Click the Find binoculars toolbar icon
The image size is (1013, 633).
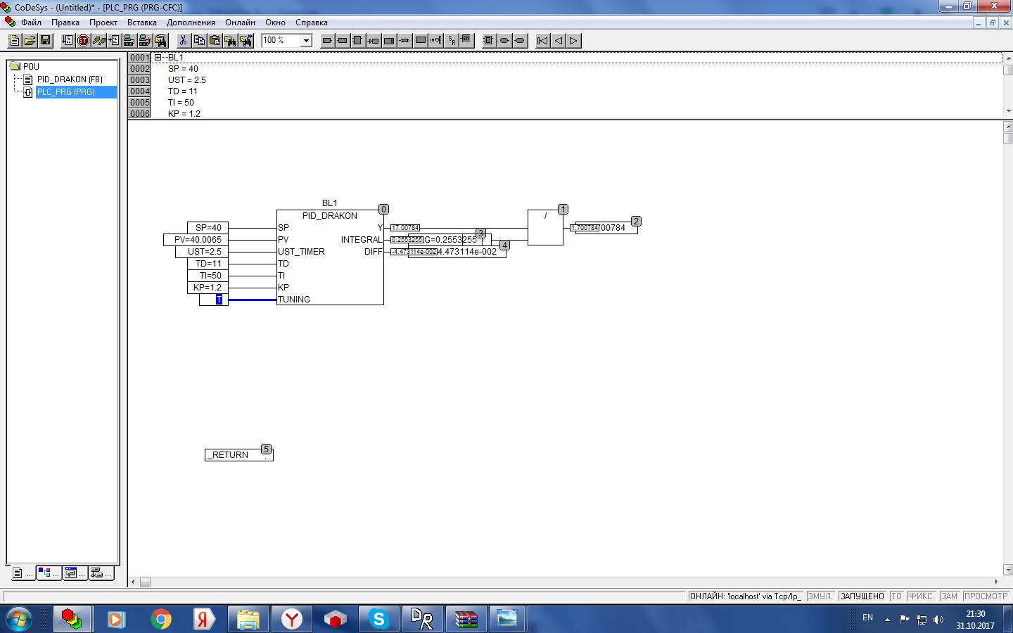(x=230, y=41)
